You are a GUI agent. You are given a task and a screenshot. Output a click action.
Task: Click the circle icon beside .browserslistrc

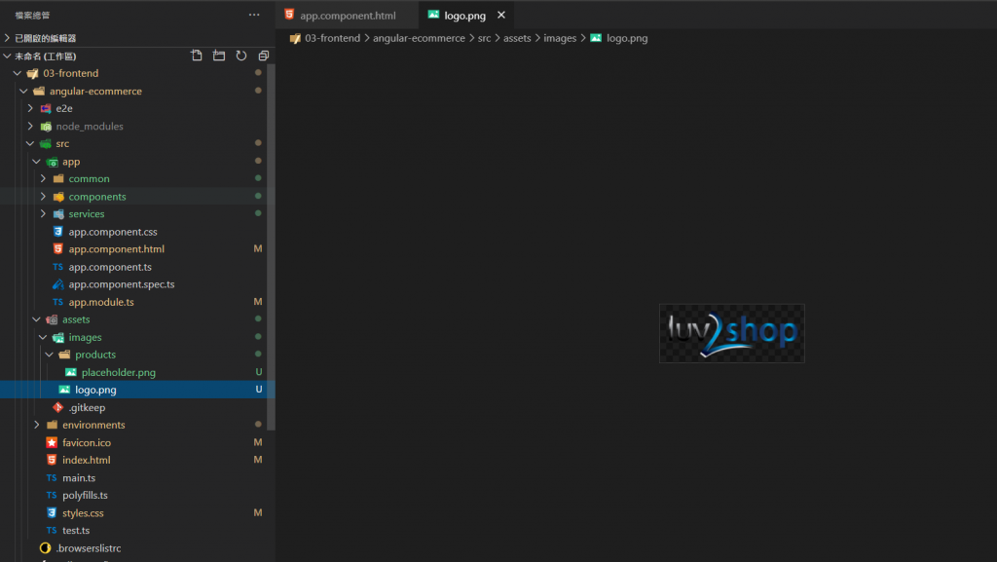(x=45, y=547)
